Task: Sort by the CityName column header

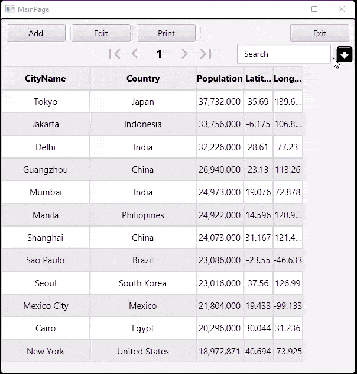Action: tap(46, 79)
